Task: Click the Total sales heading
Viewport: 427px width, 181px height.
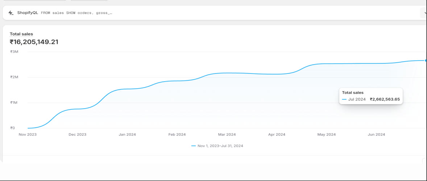Action: pyautogui.click(x=21, y=34)
